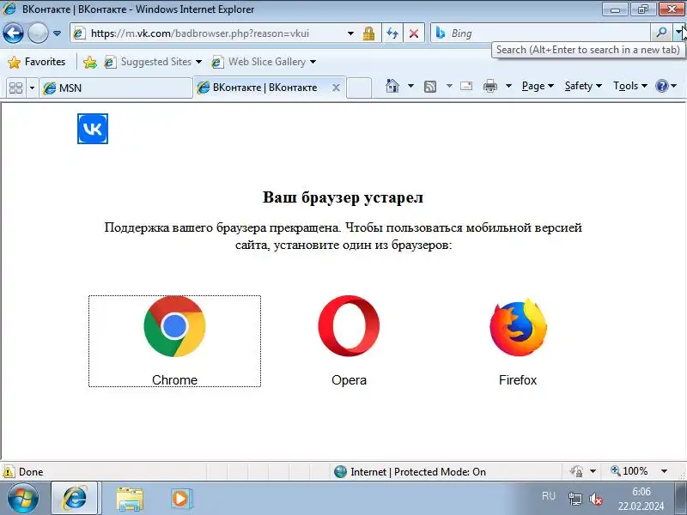Open the Suggested Sites link
687x515 pixels.
(148, 62)
